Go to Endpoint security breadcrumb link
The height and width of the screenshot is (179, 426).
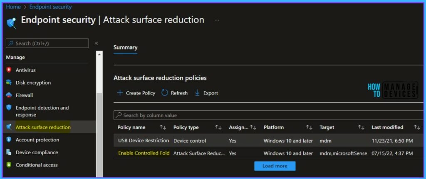click(50, 7)
